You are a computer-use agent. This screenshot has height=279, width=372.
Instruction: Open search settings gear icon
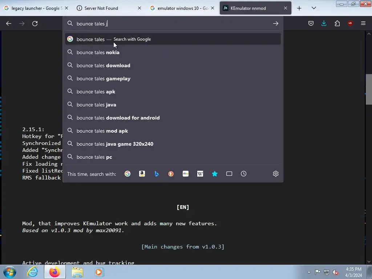(x=275, y=174)
